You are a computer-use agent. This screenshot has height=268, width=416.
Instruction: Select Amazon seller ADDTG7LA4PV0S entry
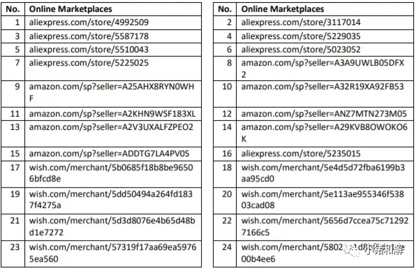[110, 154]
